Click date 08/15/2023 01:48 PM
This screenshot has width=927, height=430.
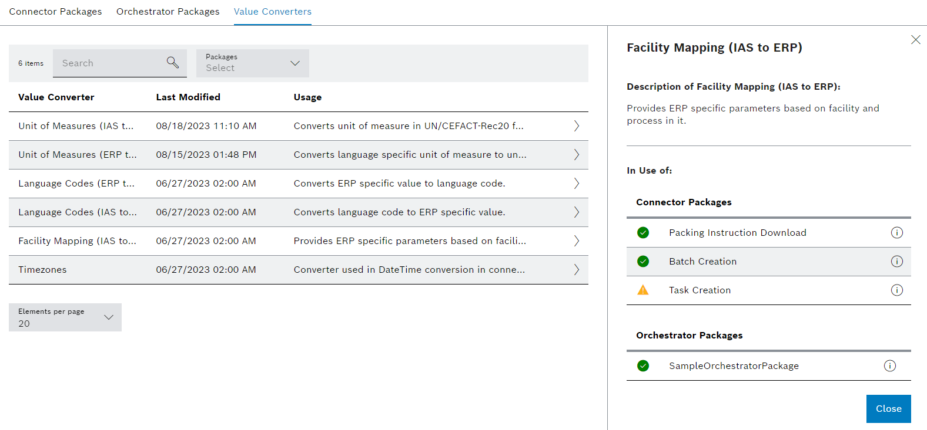[x=206, y=155]
